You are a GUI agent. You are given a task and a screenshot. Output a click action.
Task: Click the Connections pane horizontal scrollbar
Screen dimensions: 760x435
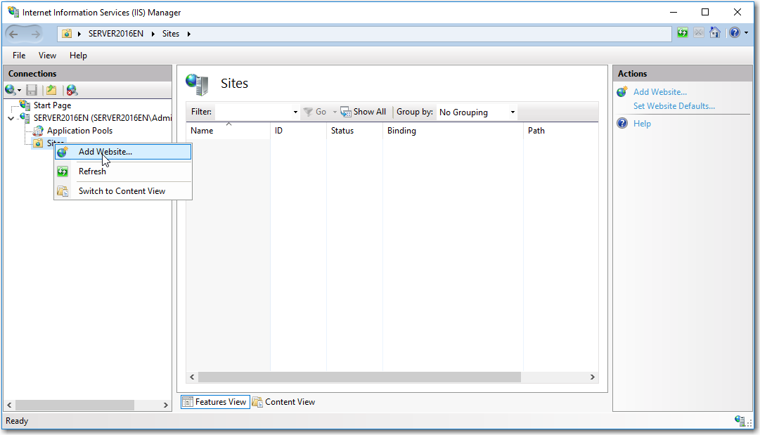click(75, 405)
